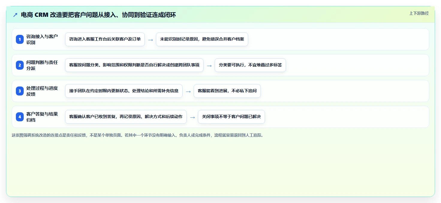This screenshot has width=441, height=203.
Task: Click the 处理过程与进度反馈 step title
Action: tap(42, 91)
